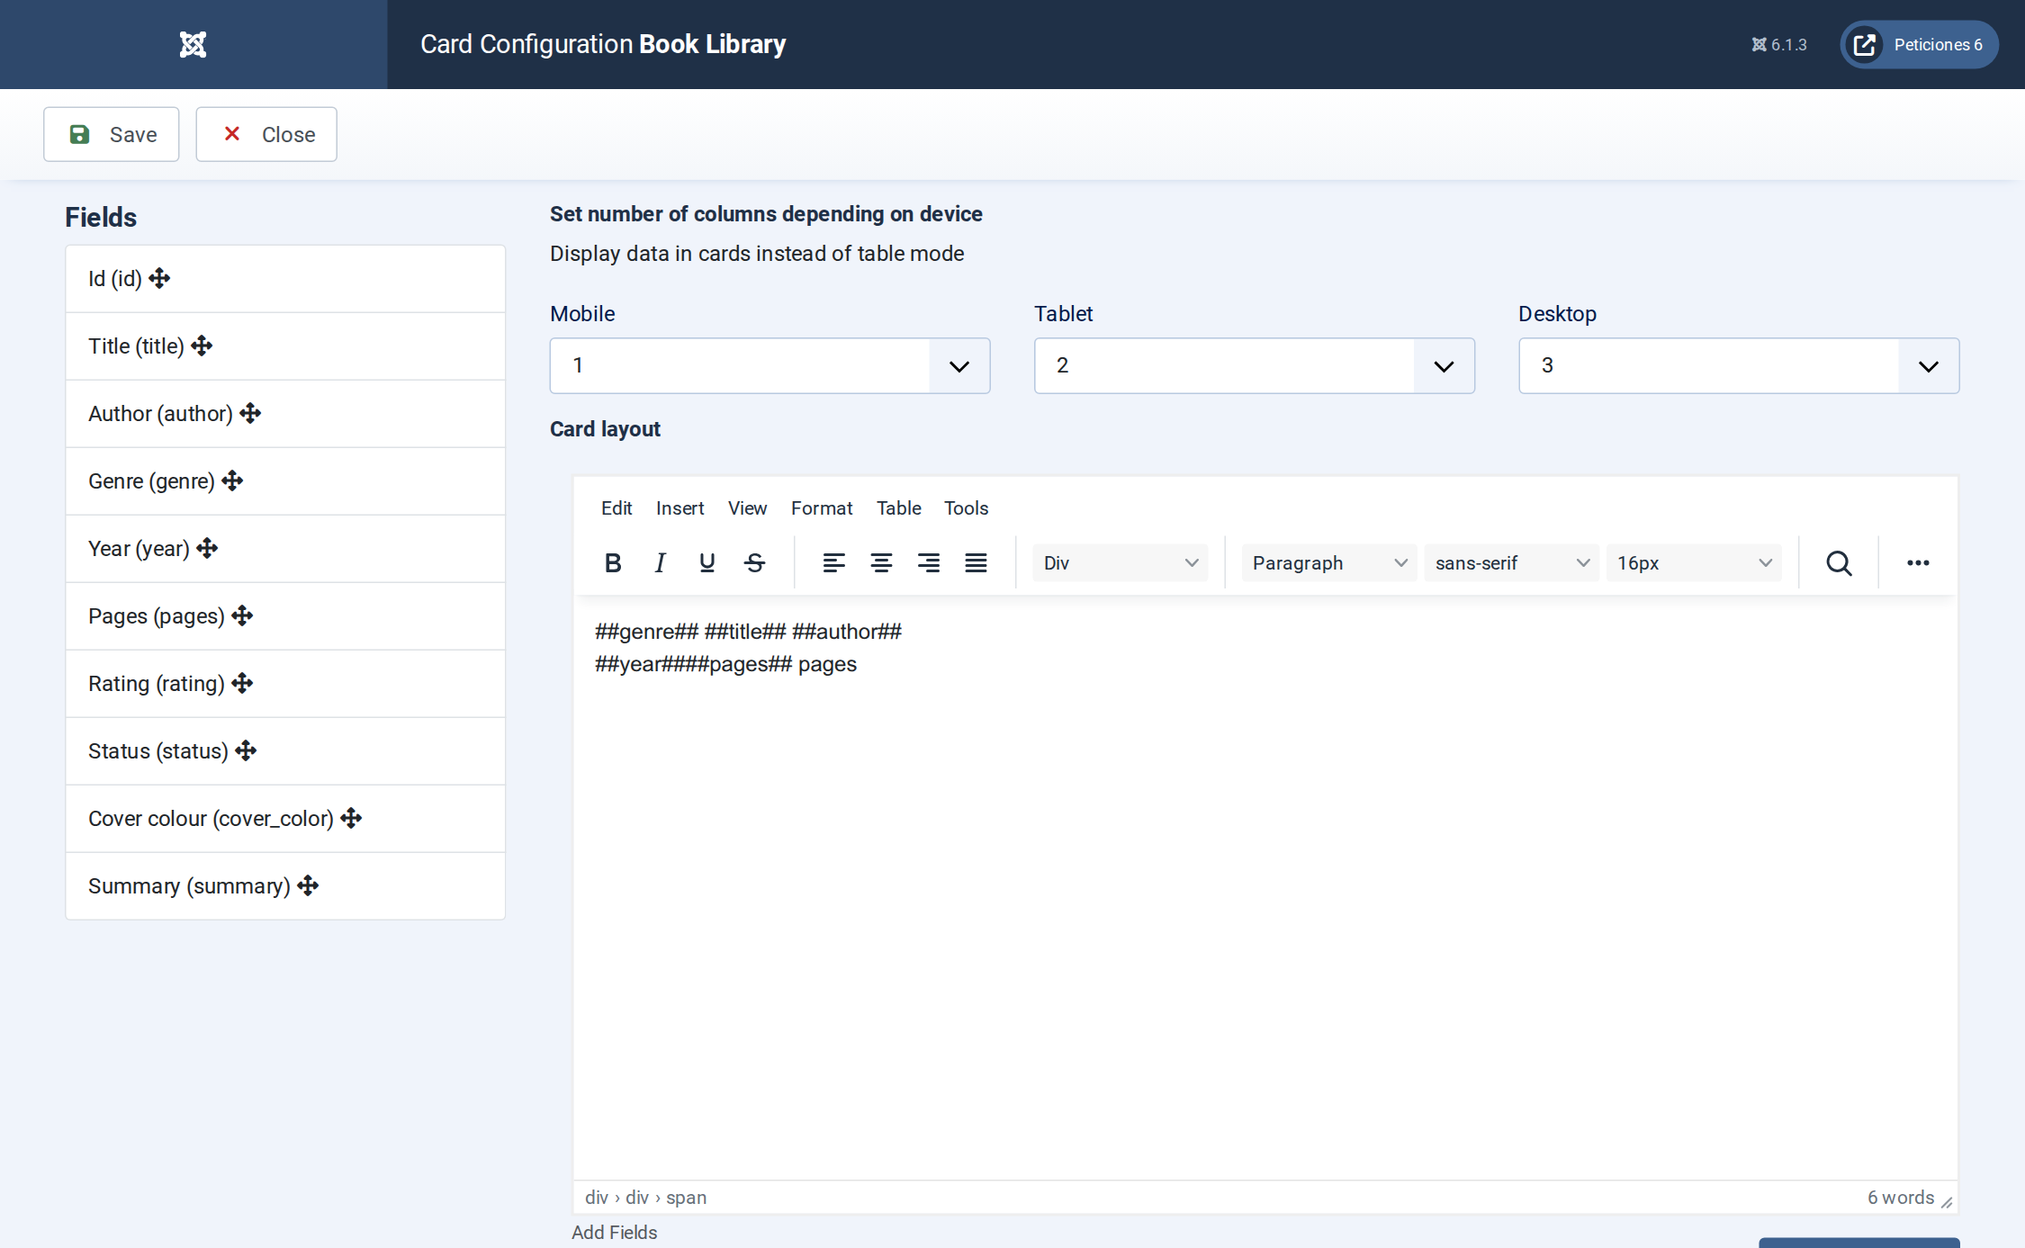Click the 6 words counter
This screenshot has height=1248, width=2025.
coord(1900,1197)
